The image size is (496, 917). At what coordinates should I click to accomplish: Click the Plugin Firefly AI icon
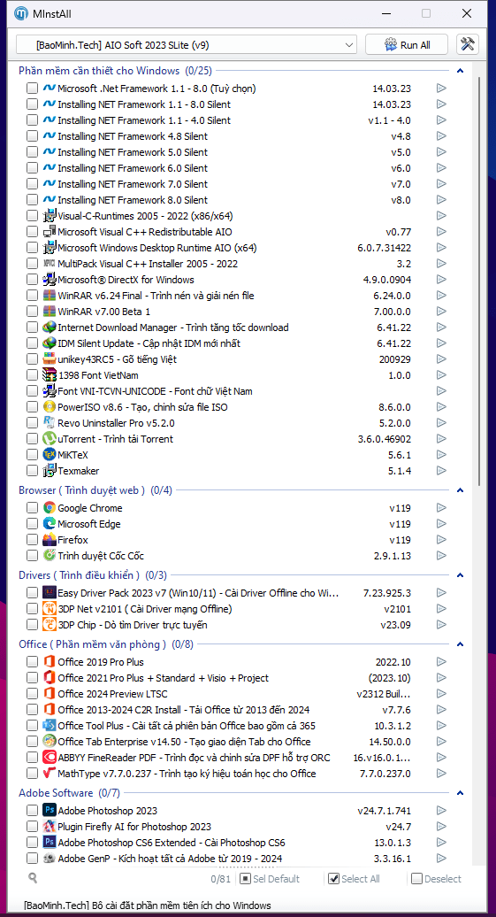[x=50, y=827]
